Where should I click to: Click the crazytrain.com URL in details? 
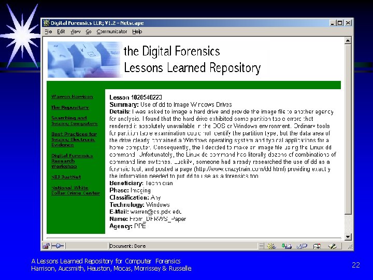pos(240,169)
